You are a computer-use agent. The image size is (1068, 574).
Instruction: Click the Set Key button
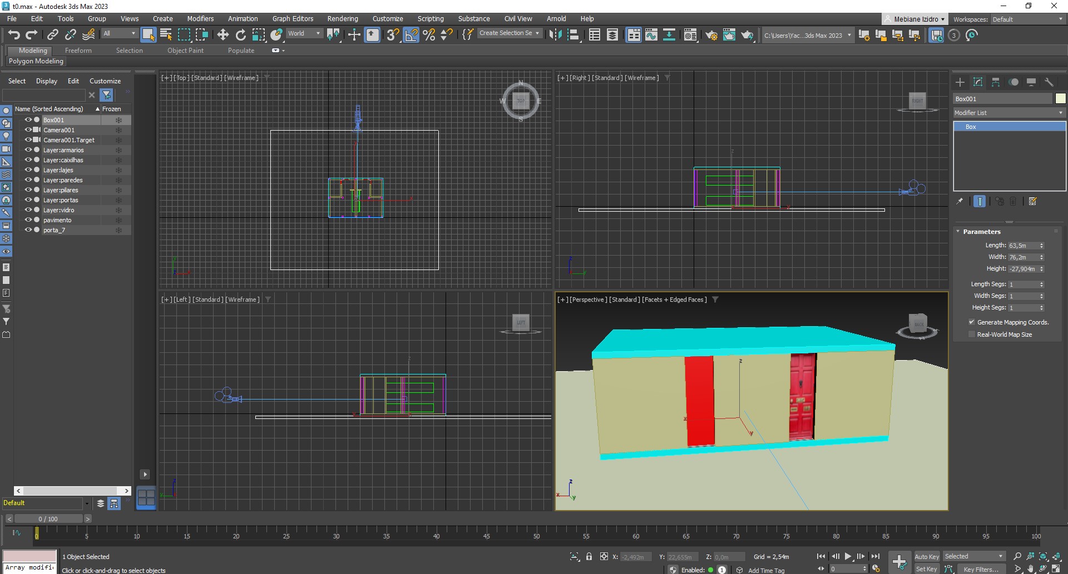[x=926, y=569]
